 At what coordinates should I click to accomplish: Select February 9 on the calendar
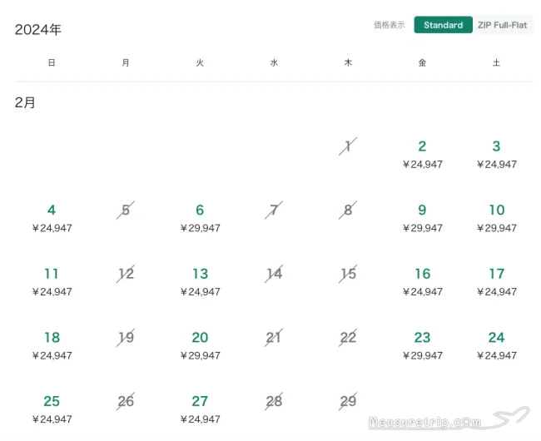tap(422, 218)
